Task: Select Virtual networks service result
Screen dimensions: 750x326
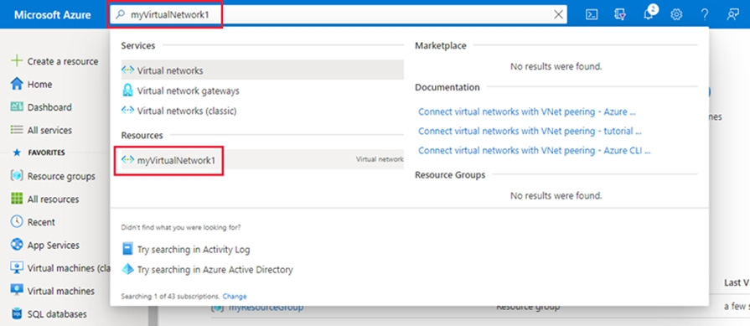Action: tap(262, 70)
